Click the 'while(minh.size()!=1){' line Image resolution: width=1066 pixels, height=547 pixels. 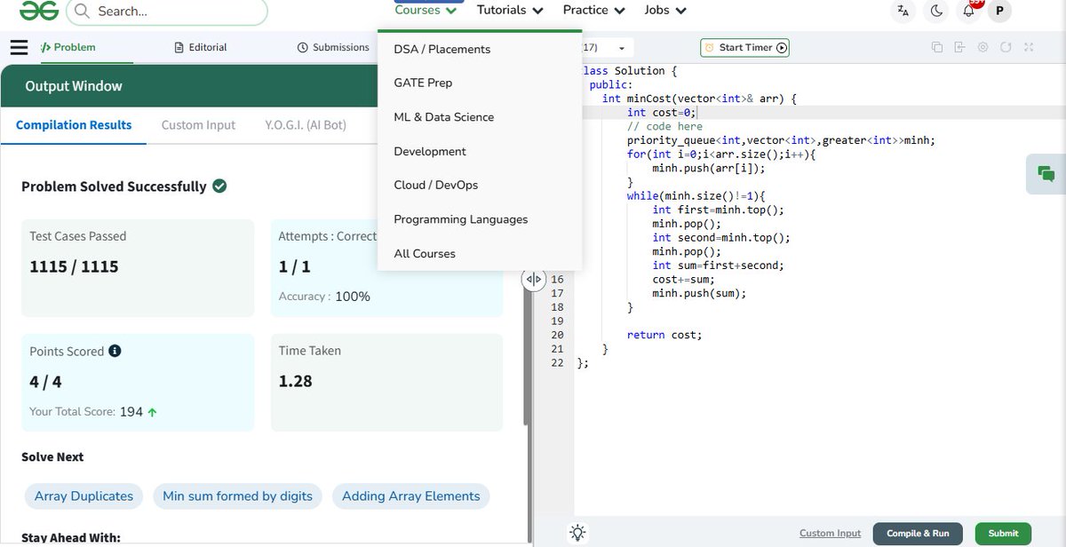(x=696, y=196)
